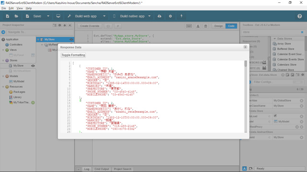This screenshot has height=172, width=307.
Task: Open the Build native app dropdown arrow
Action: 149,16
